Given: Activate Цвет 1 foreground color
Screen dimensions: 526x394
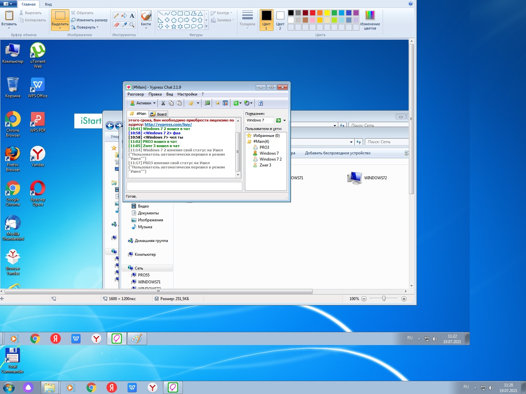Looking at the screenshot, I should (266, 20).
